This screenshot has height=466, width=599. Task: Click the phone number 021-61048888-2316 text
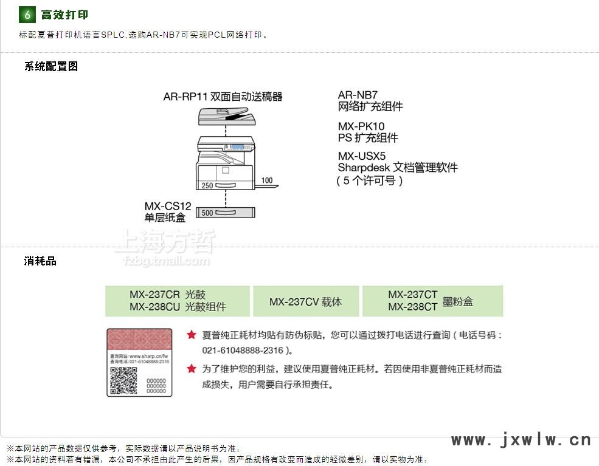(x=243, y=351)
